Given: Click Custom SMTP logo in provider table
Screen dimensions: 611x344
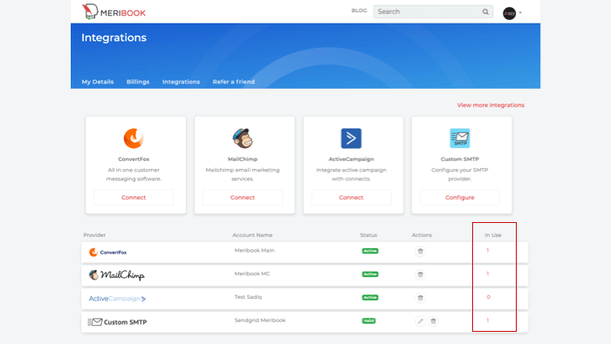Looking at the screenshot, I should 117,322.
